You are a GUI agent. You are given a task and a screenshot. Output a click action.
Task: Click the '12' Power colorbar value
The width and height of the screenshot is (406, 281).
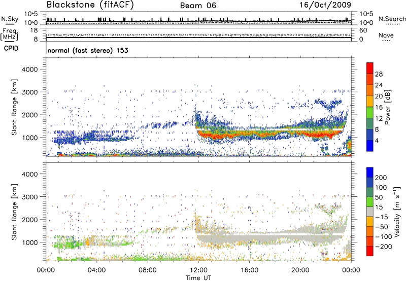pos(379,119)
